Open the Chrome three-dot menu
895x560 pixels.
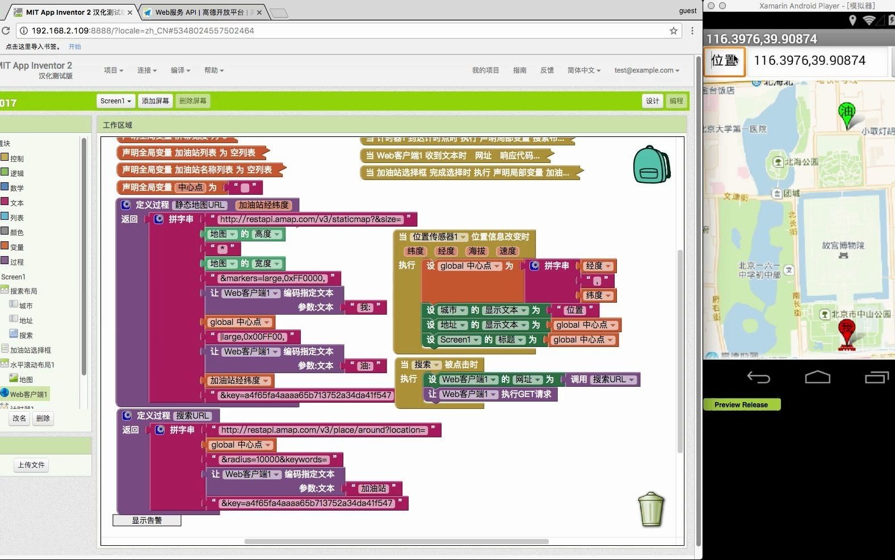[692, 31]
